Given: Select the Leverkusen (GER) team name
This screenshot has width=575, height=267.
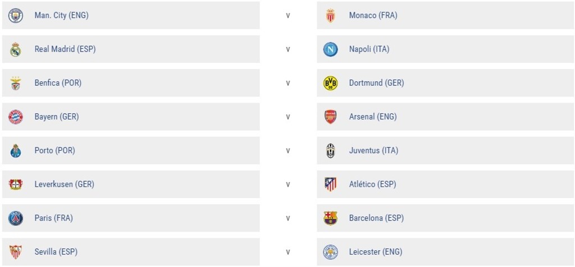Looking at the screenshot, I should (x=64, y=184).
